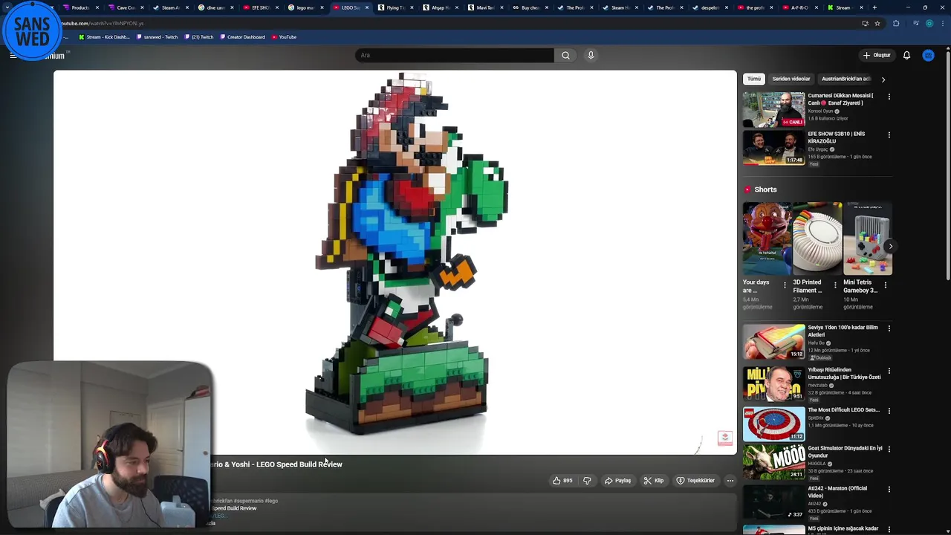This screenshot has height=535, width=951.
Task: Open options for Mini Tetris Gameboy short
Action: [886, 285]
